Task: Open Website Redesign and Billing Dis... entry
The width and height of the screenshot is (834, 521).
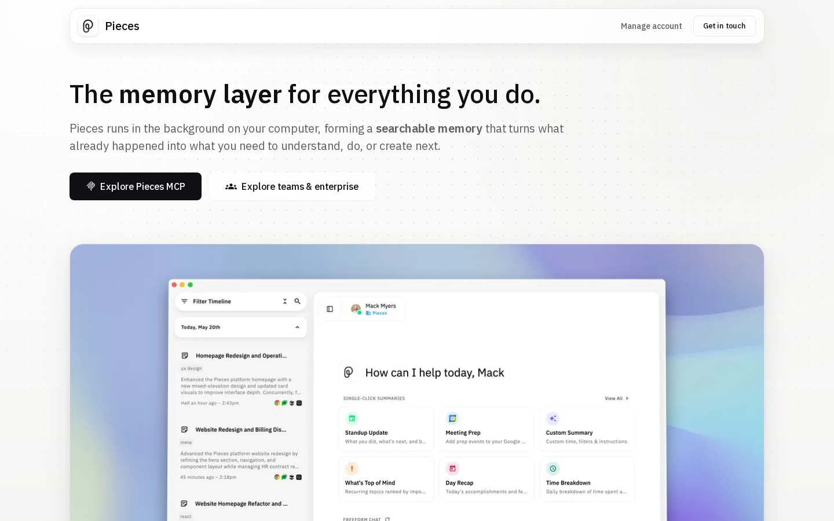Action: point(240,430)
